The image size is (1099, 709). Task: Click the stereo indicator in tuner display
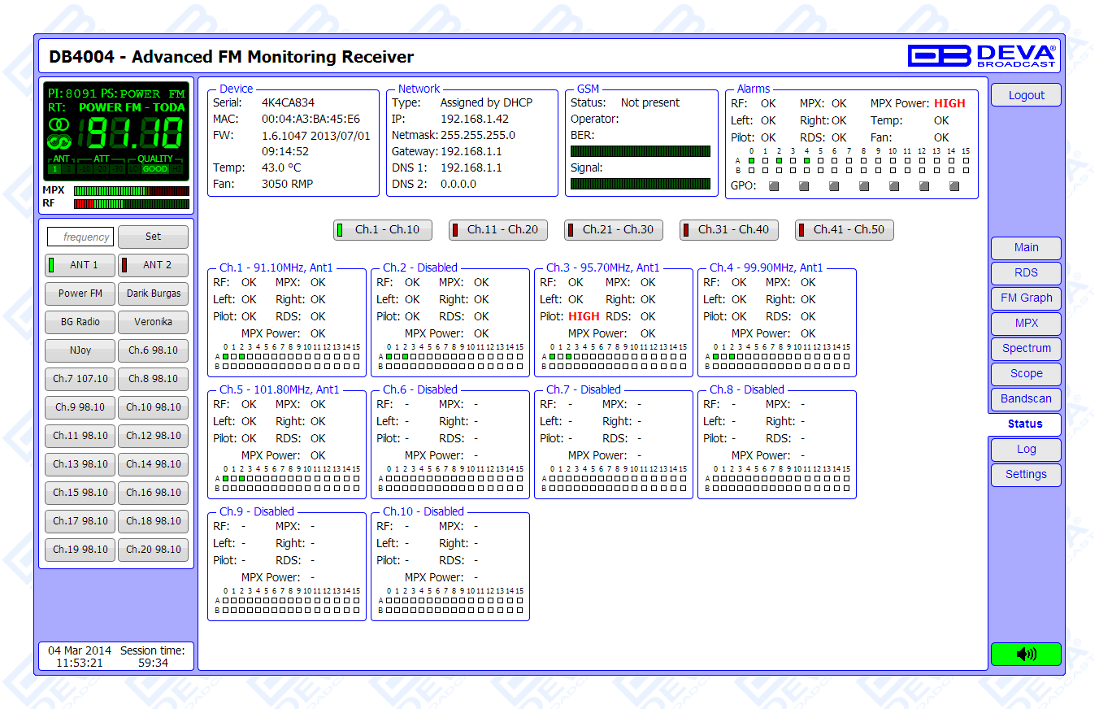(x=59, y=124)
